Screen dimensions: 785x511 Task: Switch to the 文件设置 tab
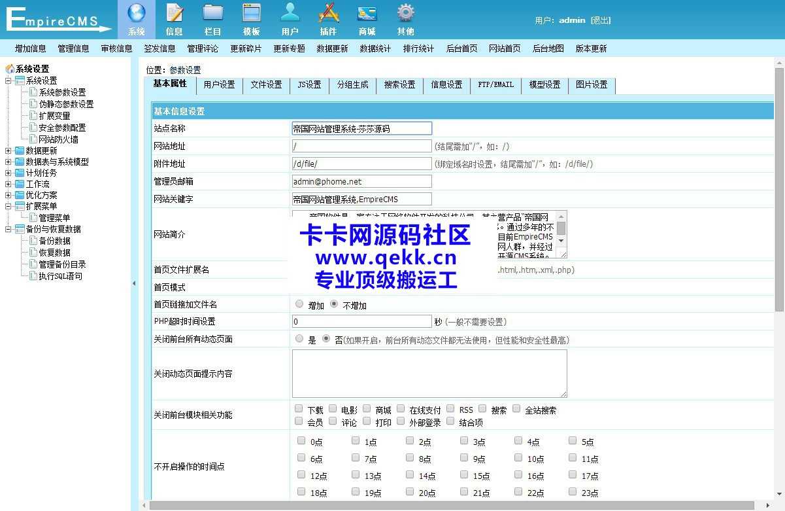(x=266, y=85)
